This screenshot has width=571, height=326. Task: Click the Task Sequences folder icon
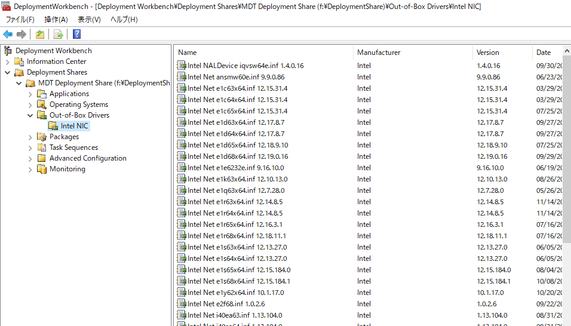coord(42,147)
